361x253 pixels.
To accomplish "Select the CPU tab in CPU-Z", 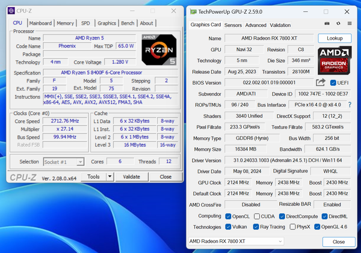I will pos(17,23).
